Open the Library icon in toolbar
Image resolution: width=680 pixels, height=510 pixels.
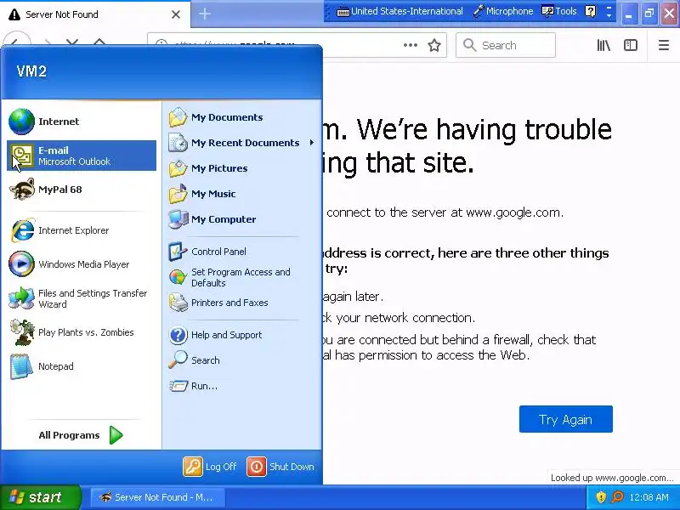[x=603, y=45]
